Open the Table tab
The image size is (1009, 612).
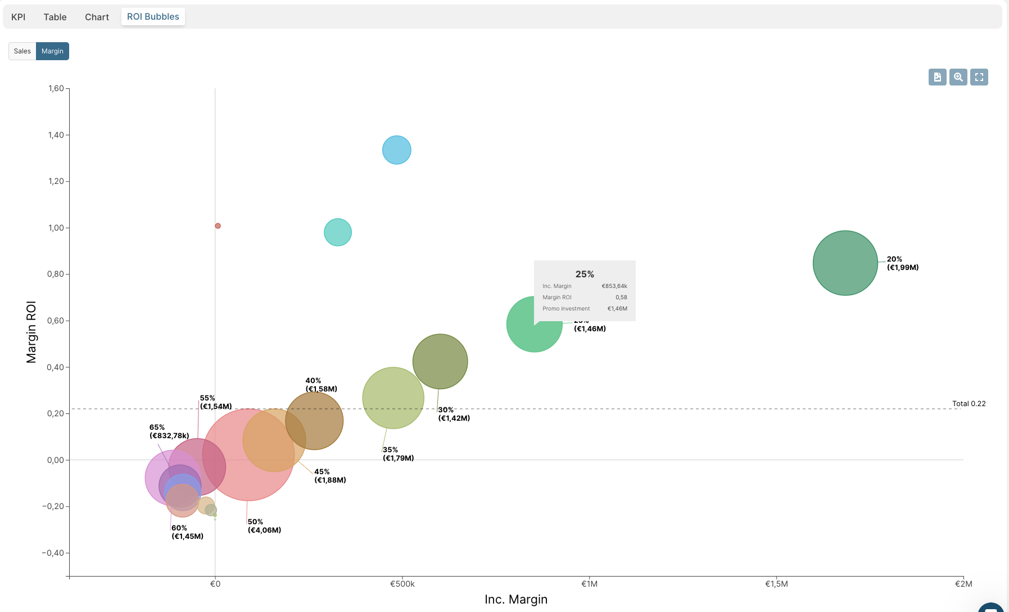pyautogui.click(x=55, y=17)
